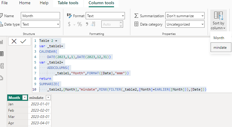
Task: Select the 2023-02-01 cell
Action: (40, 110)
